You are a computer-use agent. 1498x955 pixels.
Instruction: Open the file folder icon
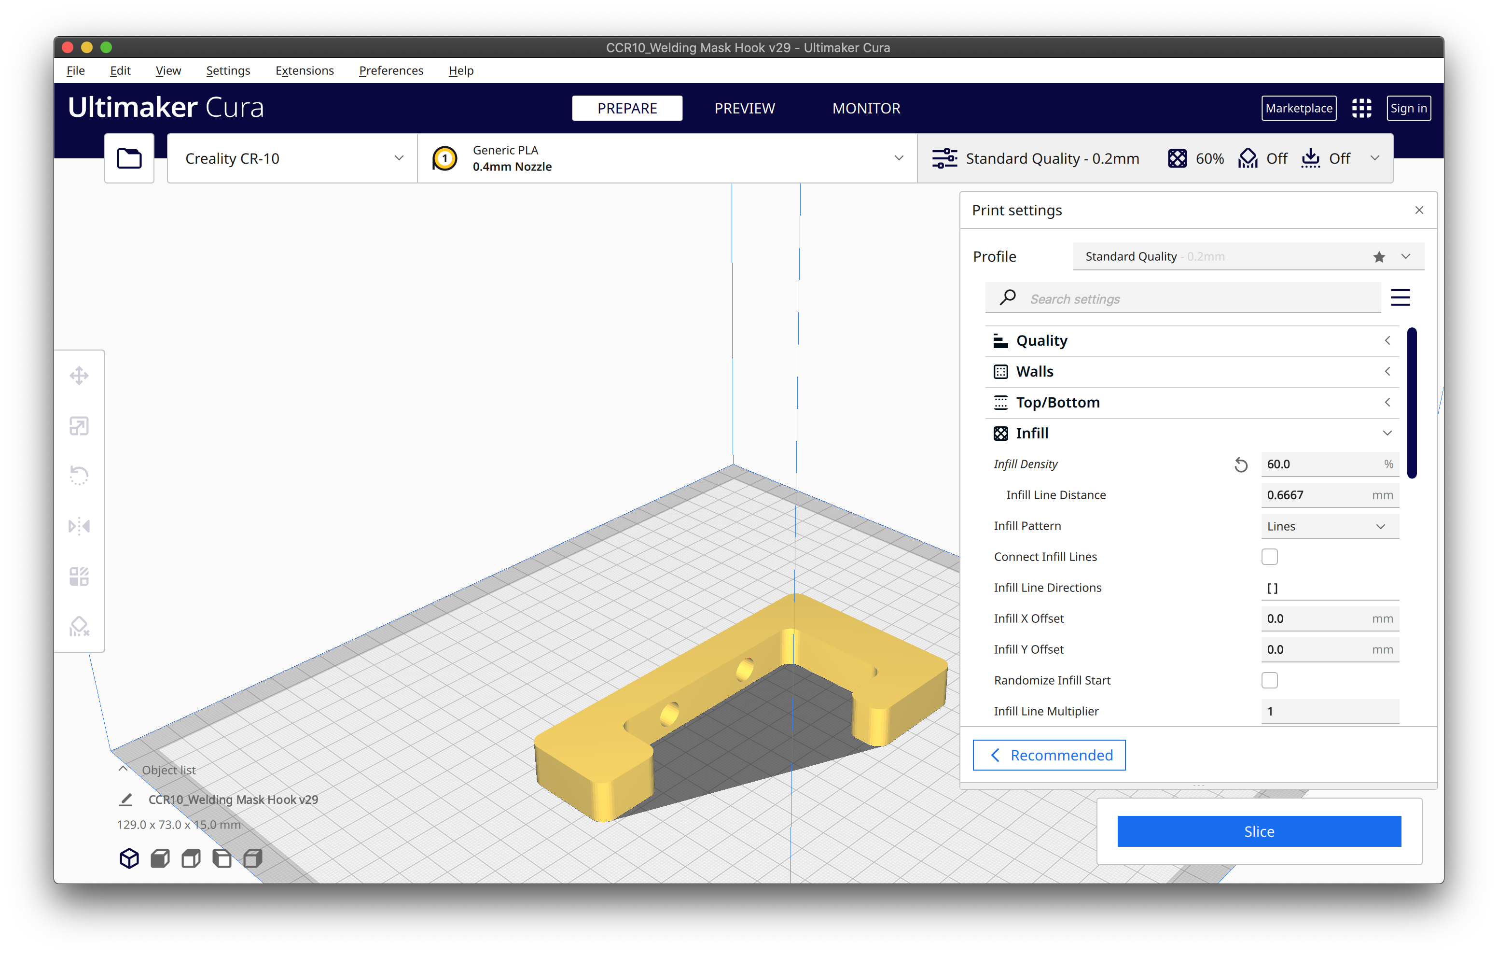129,158
